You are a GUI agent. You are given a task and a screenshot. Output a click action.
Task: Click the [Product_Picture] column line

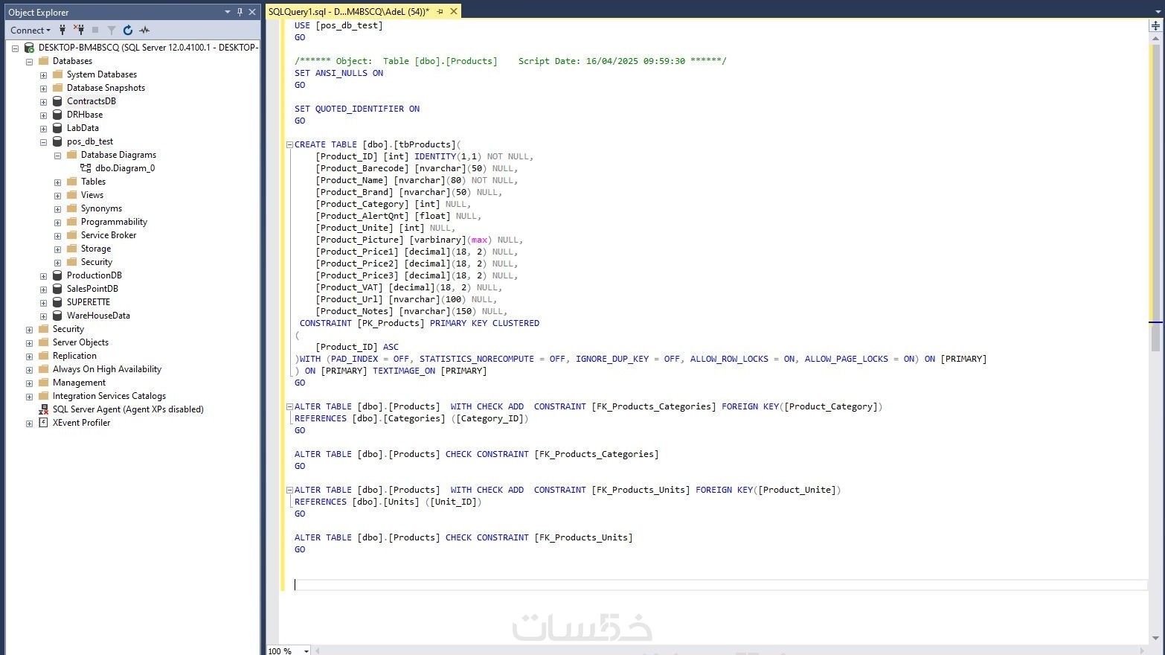(x=419, y=240)
